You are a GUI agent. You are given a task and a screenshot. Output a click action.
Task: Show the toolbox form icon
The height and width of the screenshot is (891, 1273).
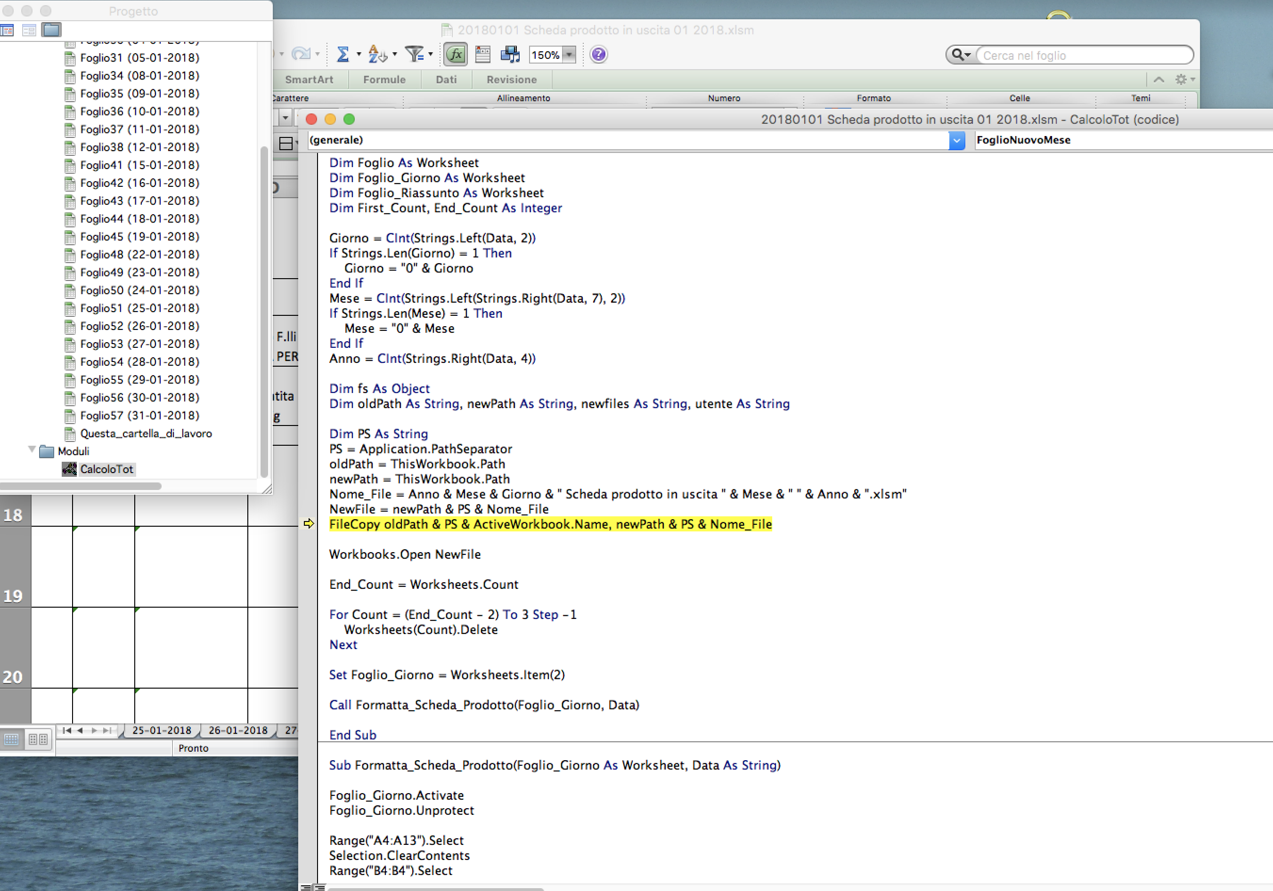(x=483, y=54)
